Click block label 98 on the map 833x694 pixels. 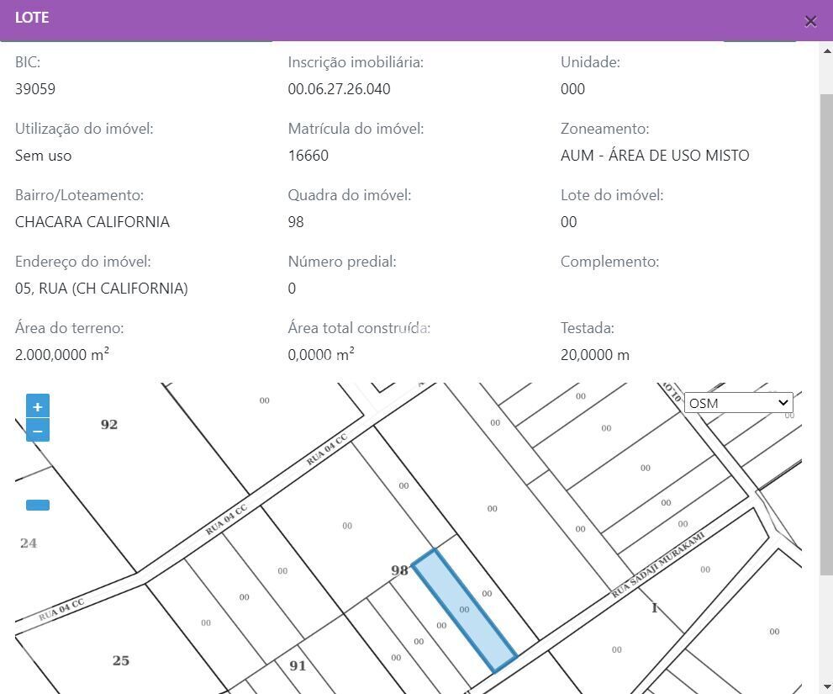coord(399,570)
